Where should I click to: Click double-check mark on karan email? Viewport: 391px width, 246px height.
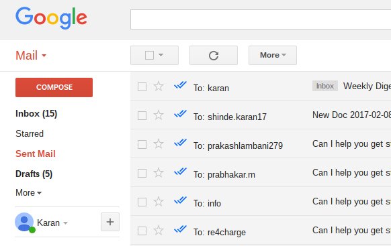(x=180, y=85)
